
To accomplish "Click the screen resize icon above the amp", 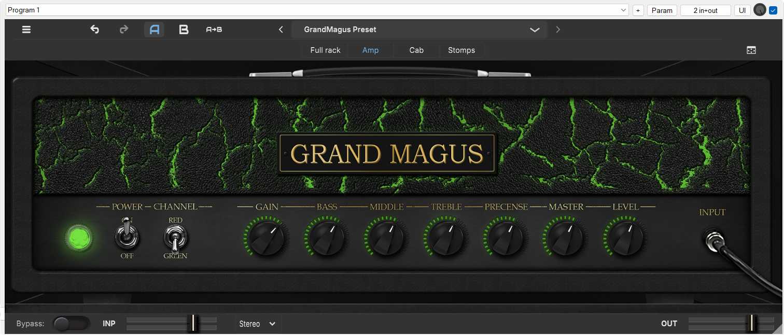I will pos(751,50).
